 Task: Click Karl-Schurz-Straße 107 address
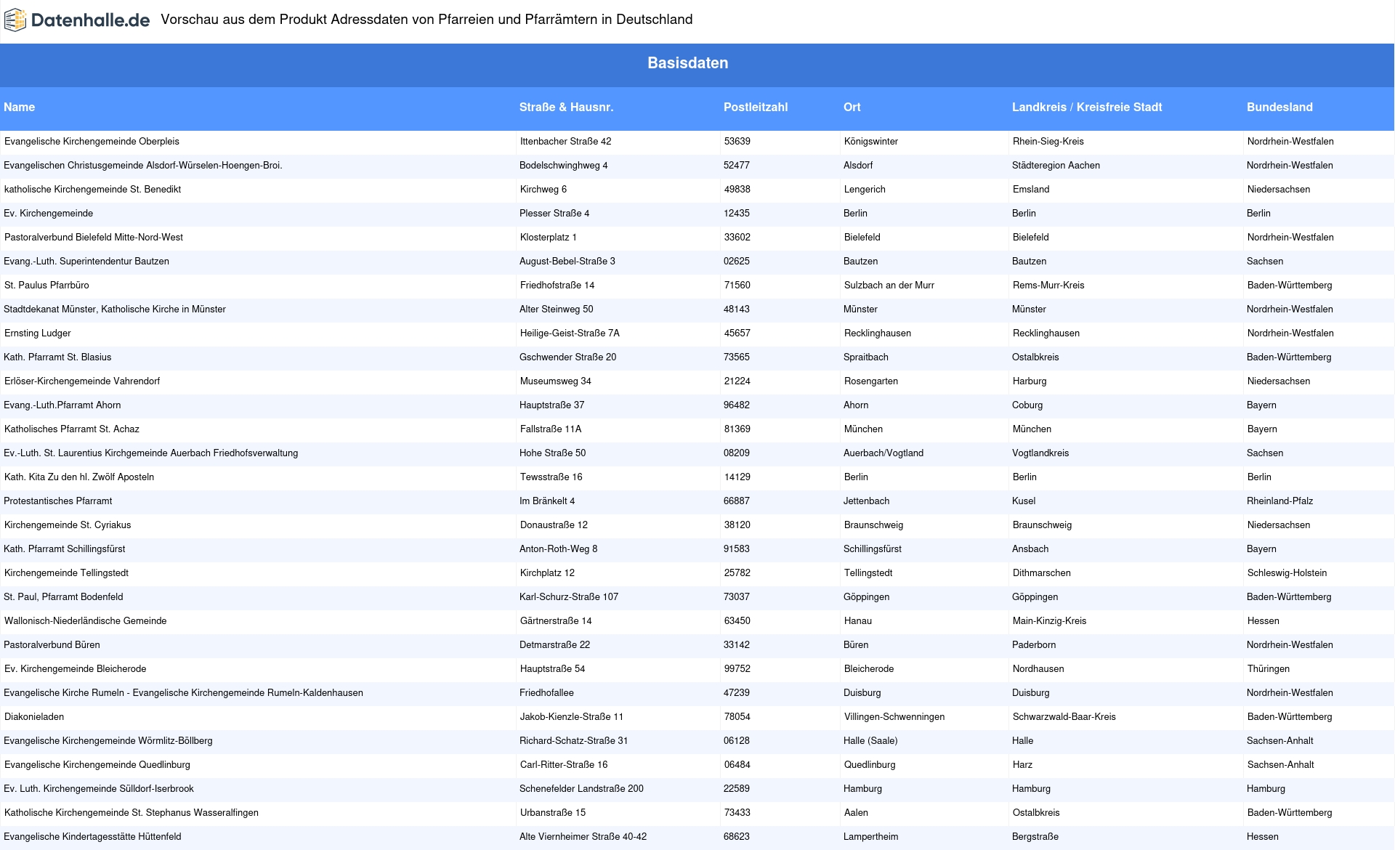click(x=569, y=597)
